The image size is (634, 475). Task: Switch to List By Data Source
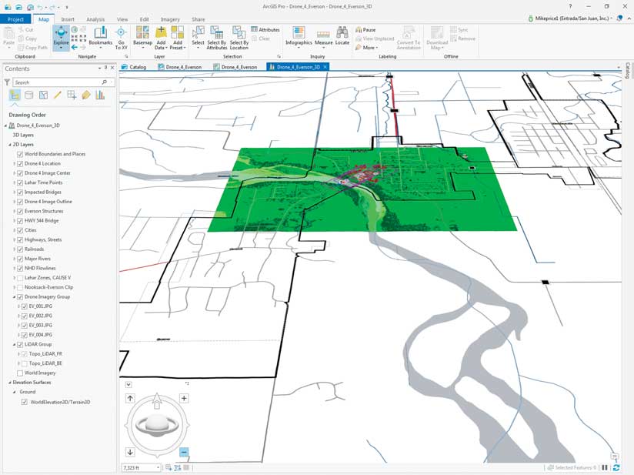[29, 95]
